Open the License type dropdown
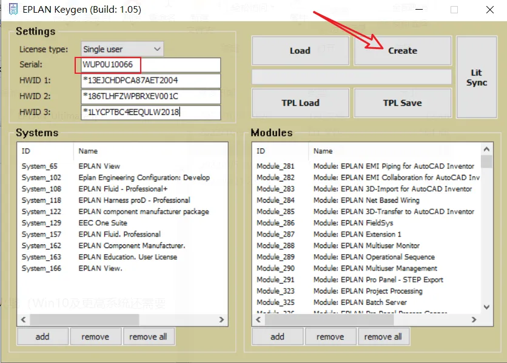 click(x=123, y=50)
